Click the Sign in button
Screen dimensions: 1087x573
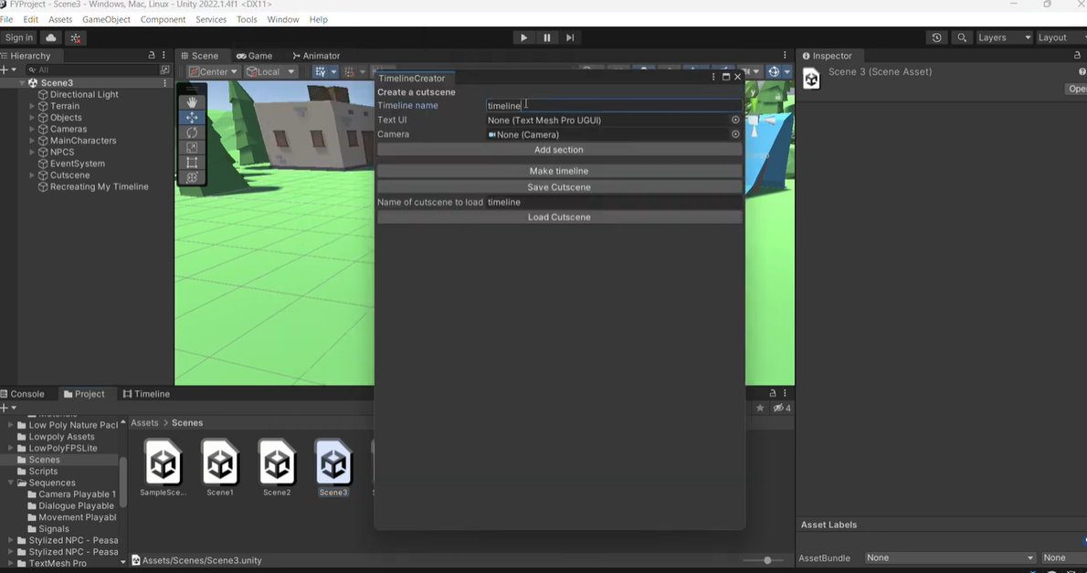click(18, 37)
